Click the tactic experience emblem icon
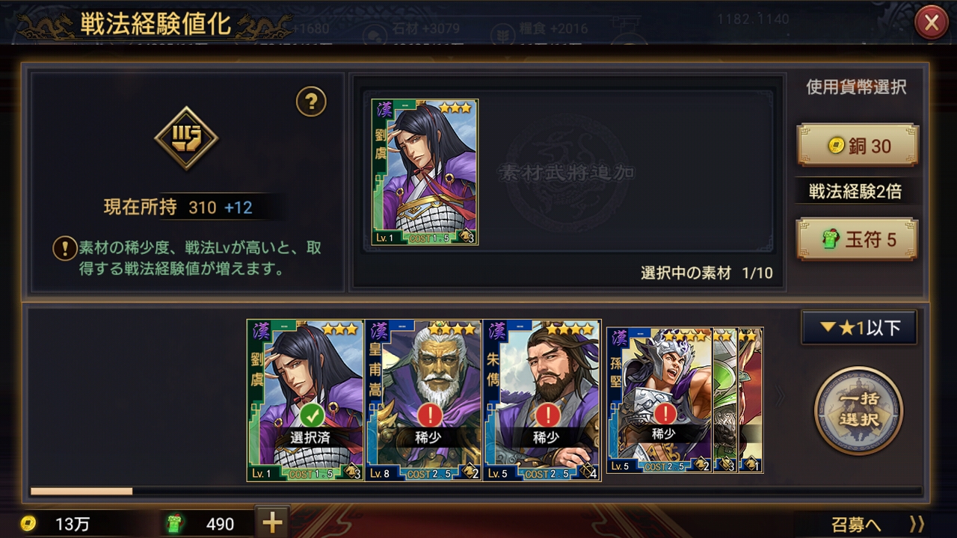Image resolution: width=957 pixels, height=538 pixels. pyautogui.click(x=186, y=138)
